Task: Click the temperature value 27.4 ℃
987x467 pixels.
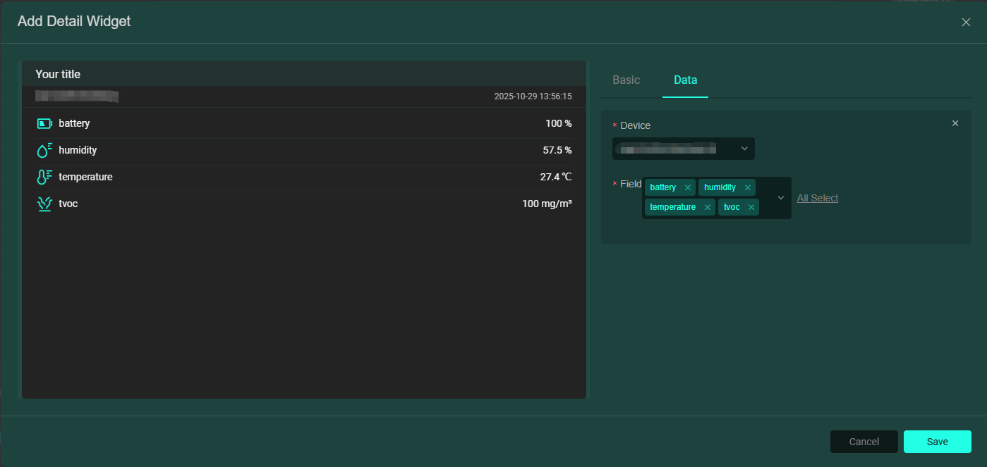Action: click(x=555, y=177)
